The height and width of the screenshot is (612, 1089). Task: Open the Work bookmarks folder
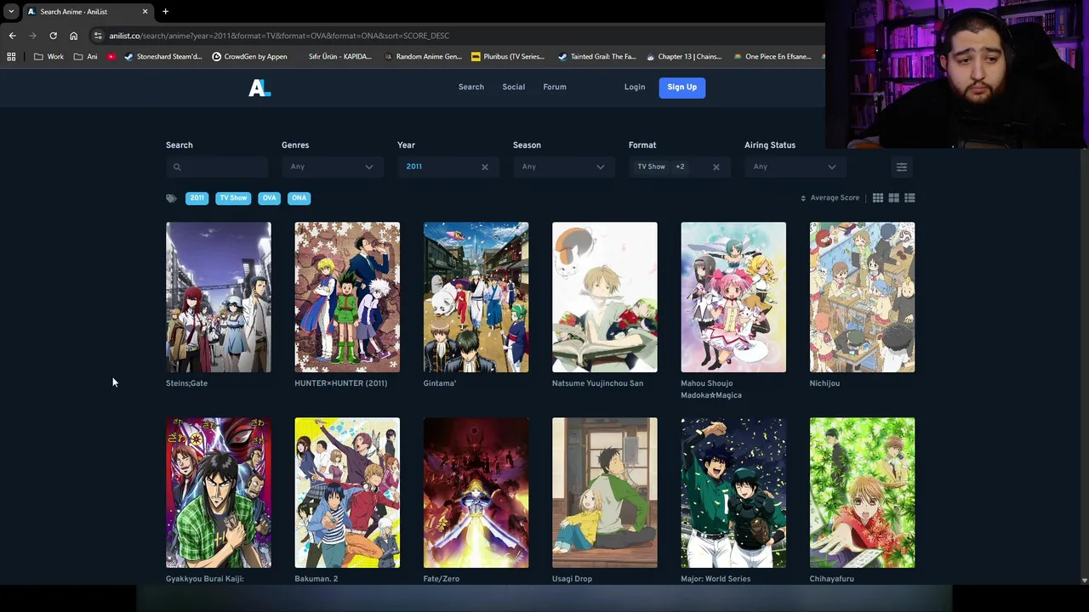[x=48, y=57]
